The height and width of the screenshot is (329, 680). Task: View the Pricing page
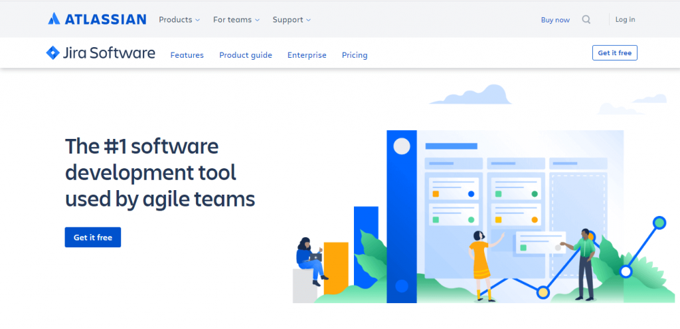click(355, 55)
